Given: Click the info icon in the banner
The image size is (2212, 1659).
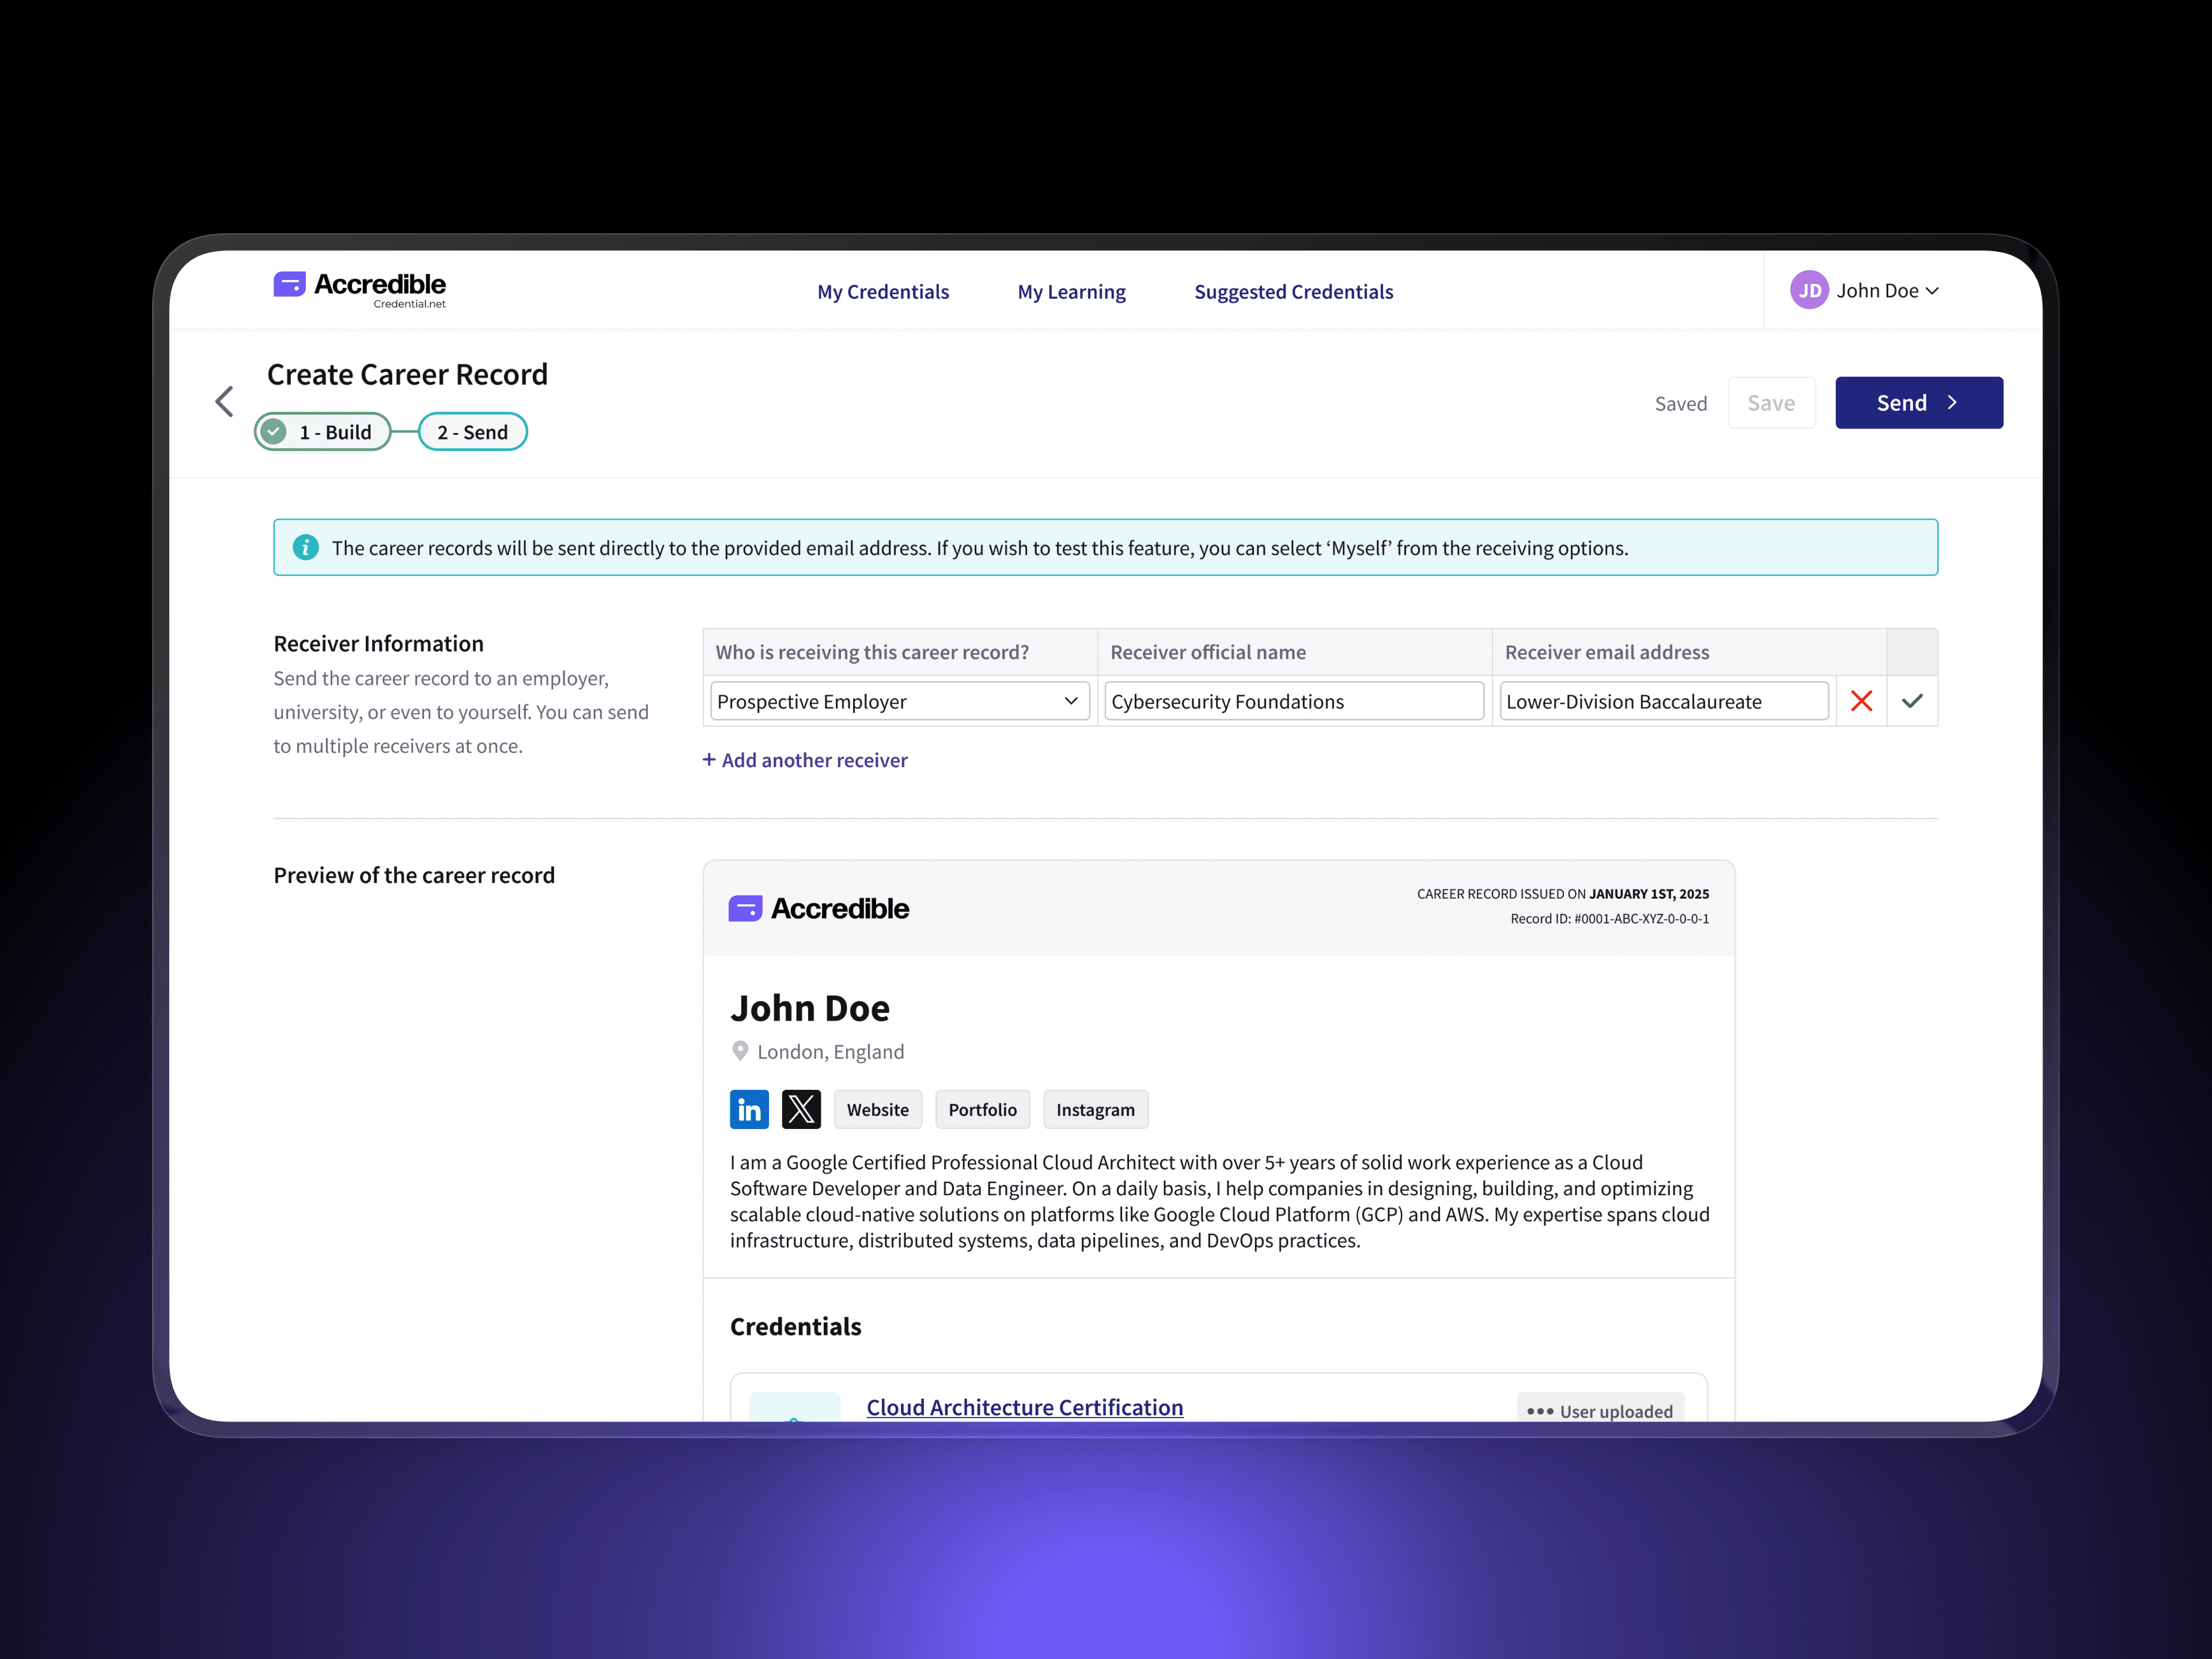Looking at the screenshot, I should (x=306, y=547).
